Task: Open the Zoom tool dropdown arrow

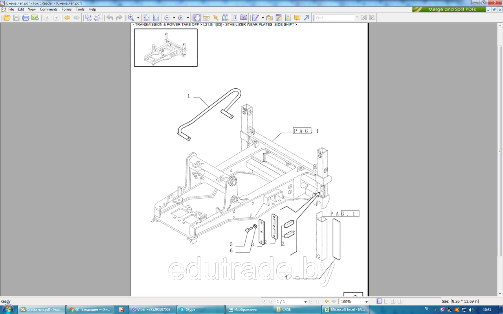Action: click(x=138, y=18)
